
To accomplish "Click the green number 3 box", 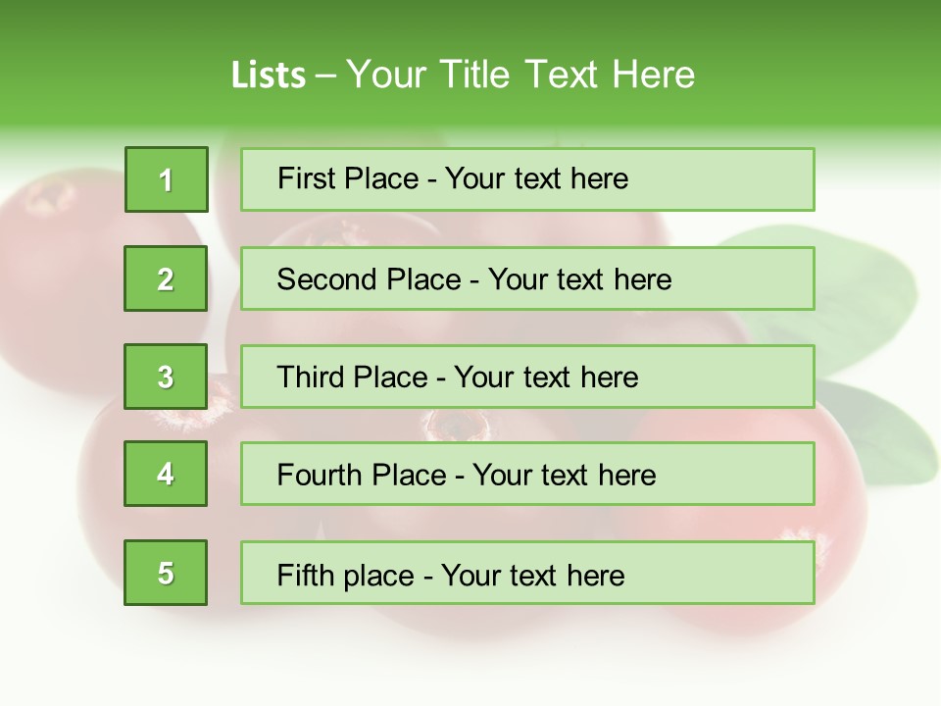I will (x=166, y=377).
